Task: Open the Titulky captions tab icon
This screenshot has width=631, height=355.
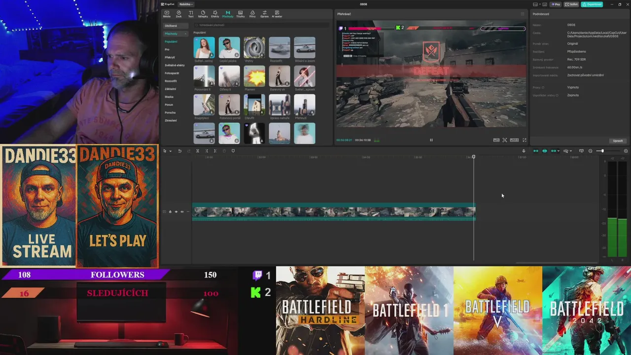Action: (x=241, y=13)
